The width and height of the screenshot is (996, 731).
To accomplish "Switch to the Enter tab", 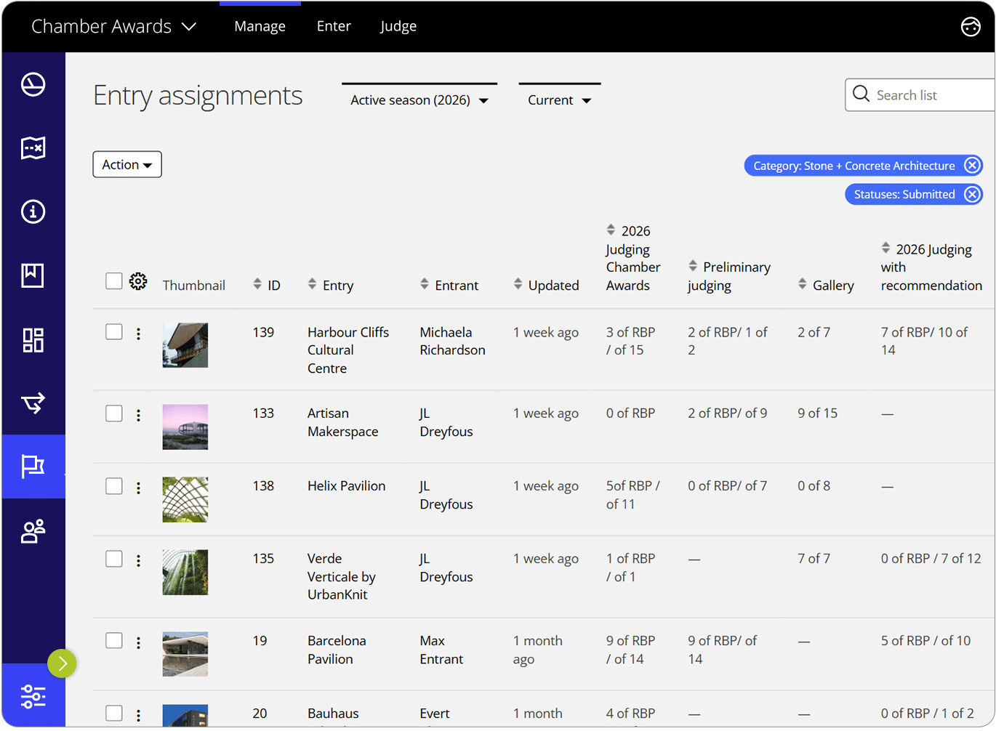I will click(334, 26).
